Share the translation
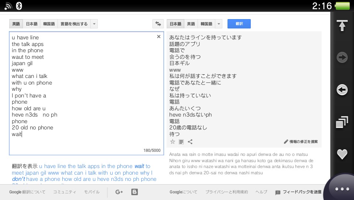The image size is (354, 200). click(x=190, y=142)
